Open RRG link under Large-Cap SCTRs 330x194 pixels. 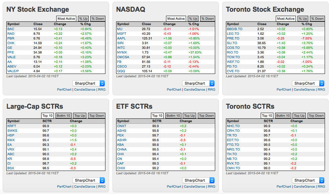pos(102,187)
